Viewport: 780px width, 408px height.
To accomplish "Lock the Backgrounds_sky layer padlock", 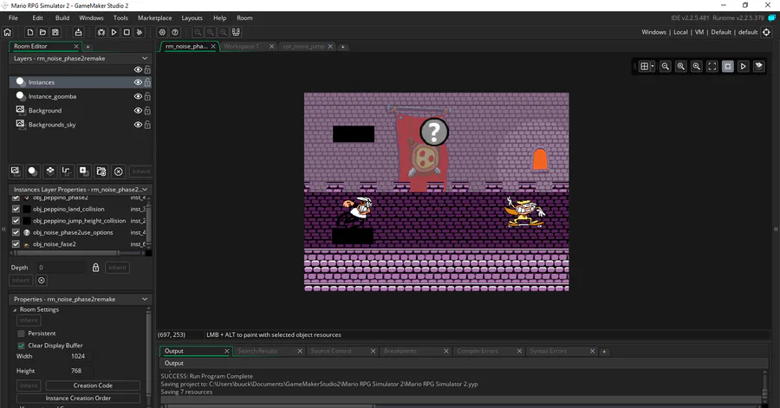I will pos(147,125).
